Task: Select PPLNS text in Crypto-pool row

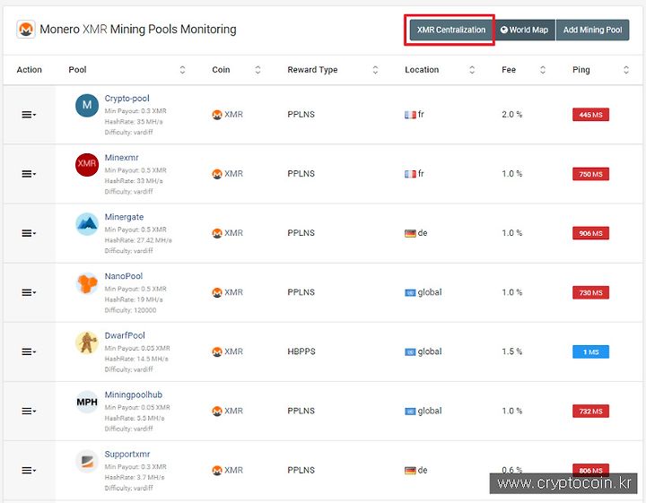Action: pos(301,115)
